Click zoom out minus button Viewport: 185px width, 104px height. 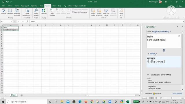pos(165,98)
